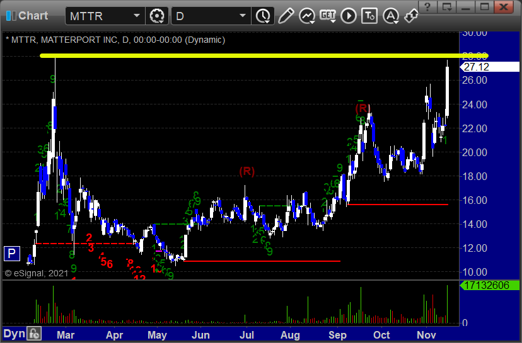Image resolution: width=522 pixels, height=343 pixels.
Task: Click the 17132606 volume value label
Action: click(489, 285)
